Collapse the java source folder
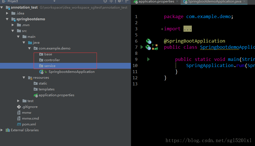 point(24,42)
